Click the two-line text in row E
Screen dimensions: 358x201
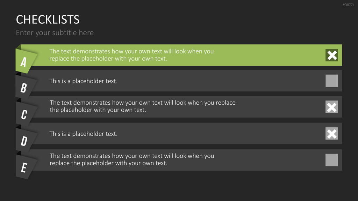click(132, 159)
